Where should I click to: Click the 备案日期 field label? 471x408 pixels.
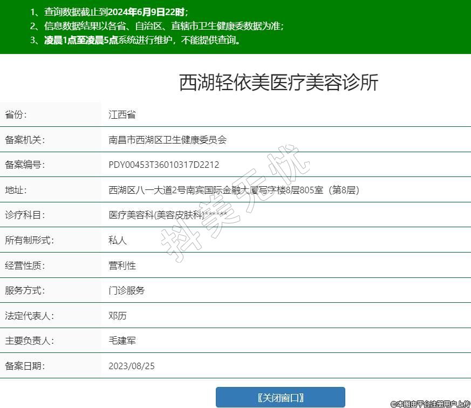point(25,366)
